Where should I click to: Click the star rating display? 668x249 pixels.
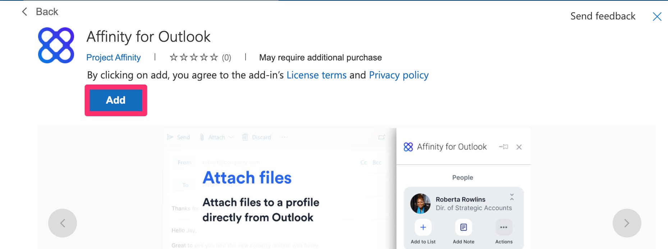click(x=194, y=58)
